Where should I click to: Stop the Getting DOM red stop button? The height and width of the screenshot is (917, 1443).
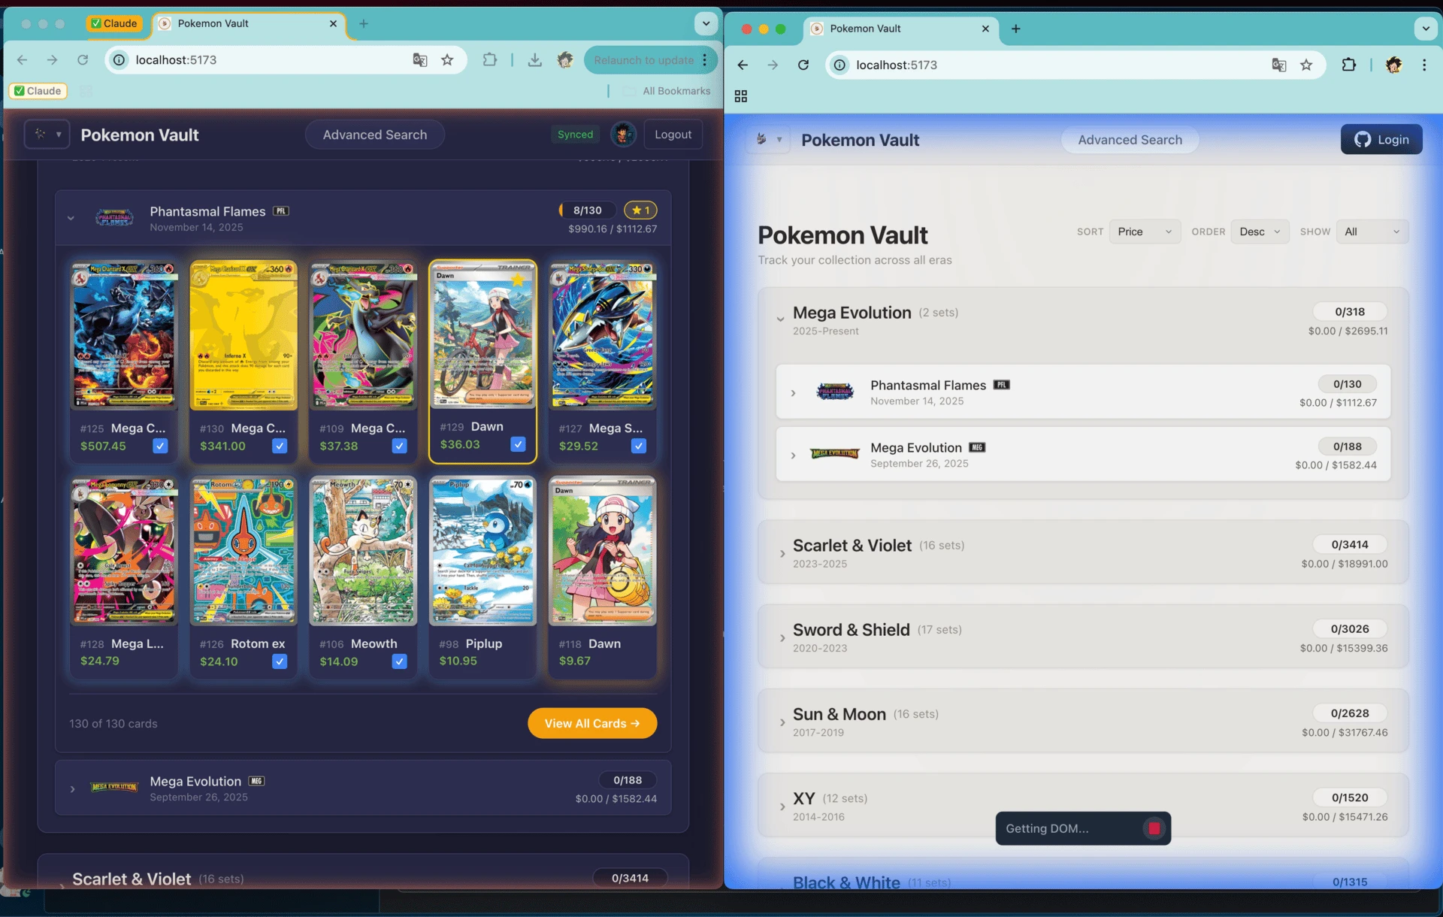tap(1154, 828)
